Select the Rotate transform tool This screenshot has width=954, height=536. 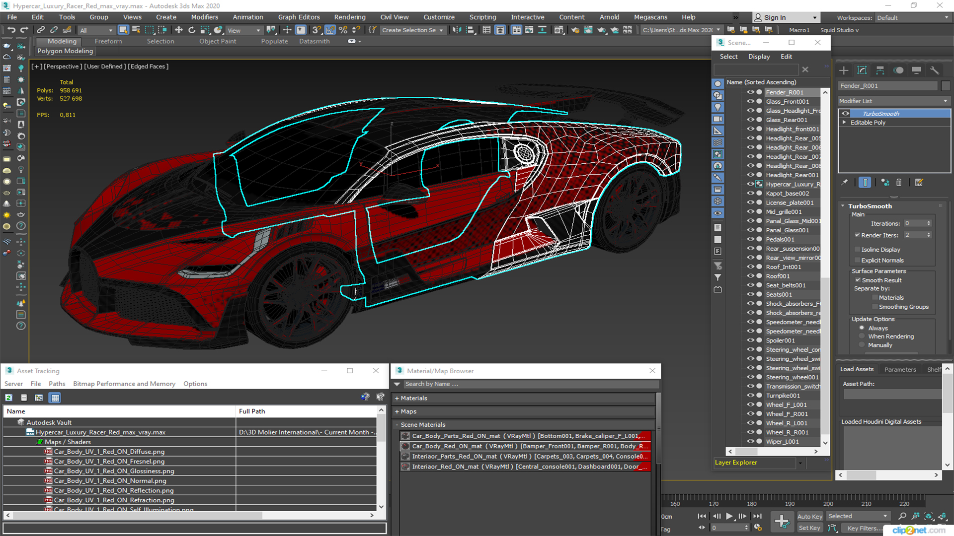point(192,30)
